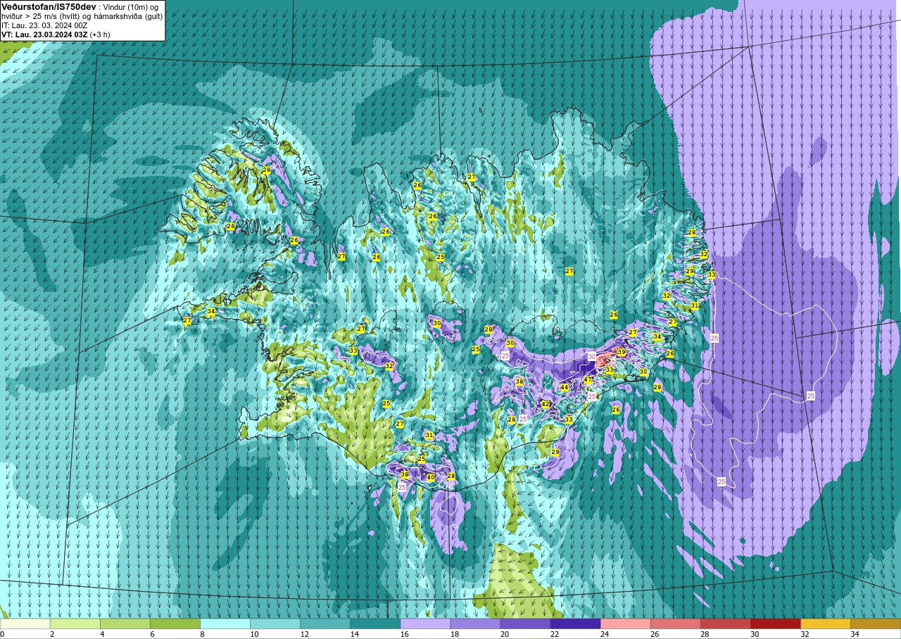901x639 pixels.
Task: Click the IT: Lau. 23. 03. 2024 00Z line
Action: coord(44,25)
